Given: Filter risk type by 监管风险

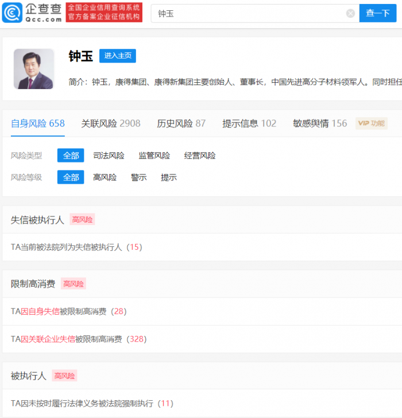Looking at the screenshot, I should pos(154,156).
